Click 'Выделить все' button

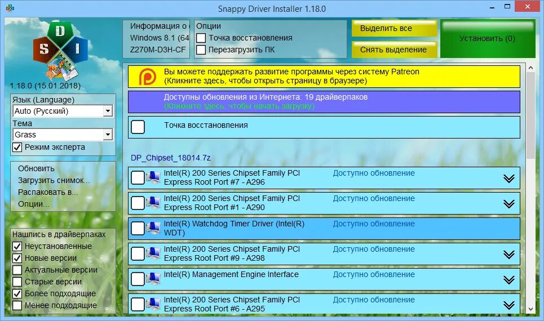coord(394,28)
